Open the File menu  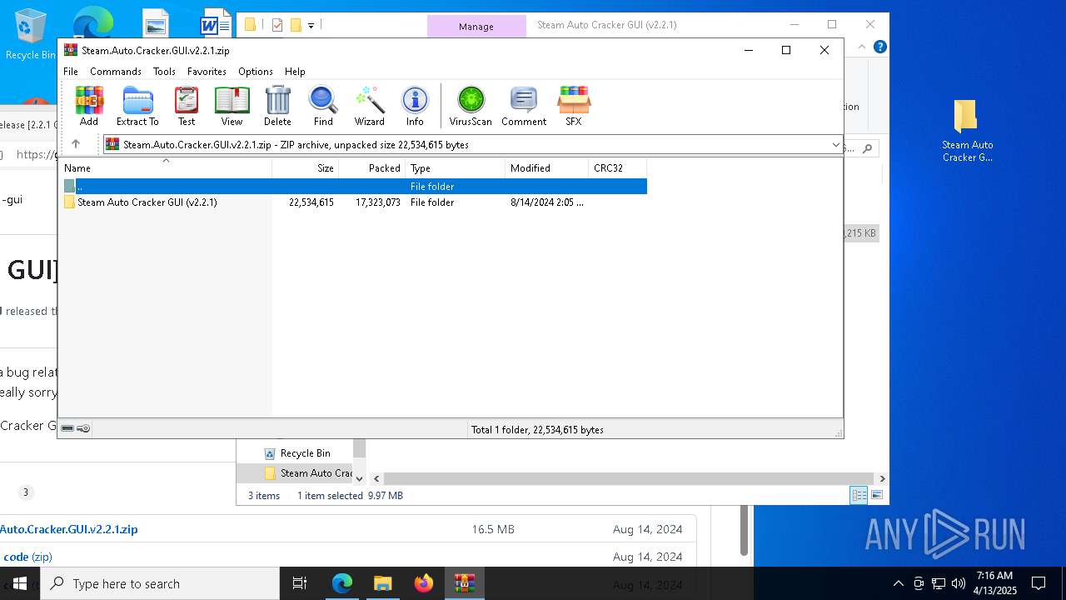click(71, 72)
